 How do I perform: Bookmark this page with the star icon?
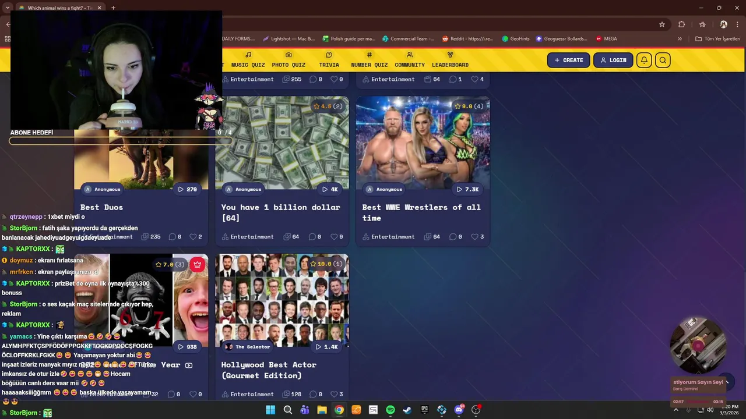pos(662,24)
